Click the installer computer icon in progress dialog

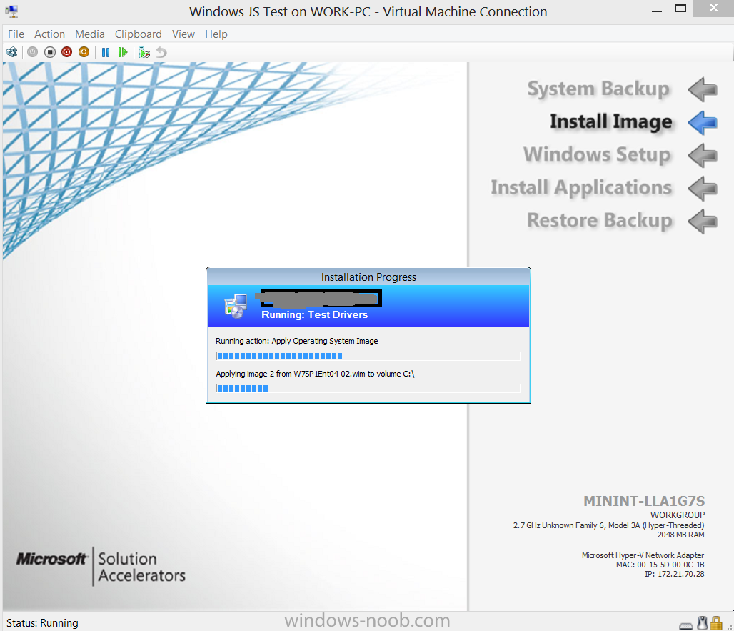(236, 307)
